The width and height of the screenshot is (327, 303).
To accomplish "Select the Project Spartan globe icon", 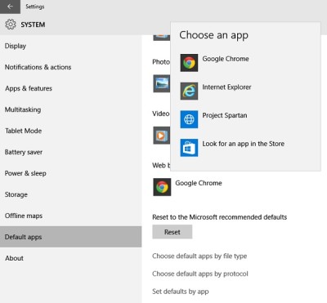I will point(189,119).
